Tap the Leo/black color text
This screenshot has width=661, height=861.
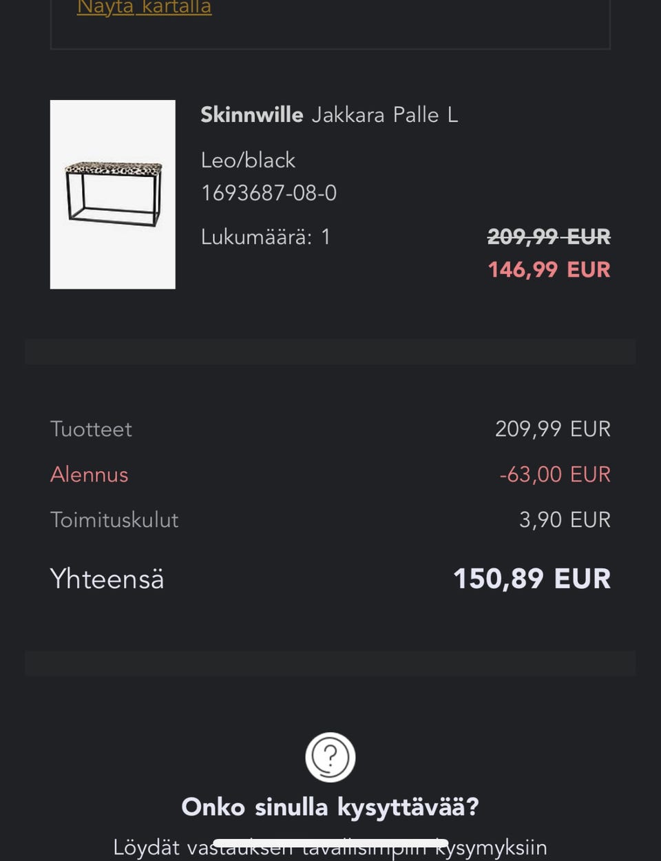tap(248, 160)
